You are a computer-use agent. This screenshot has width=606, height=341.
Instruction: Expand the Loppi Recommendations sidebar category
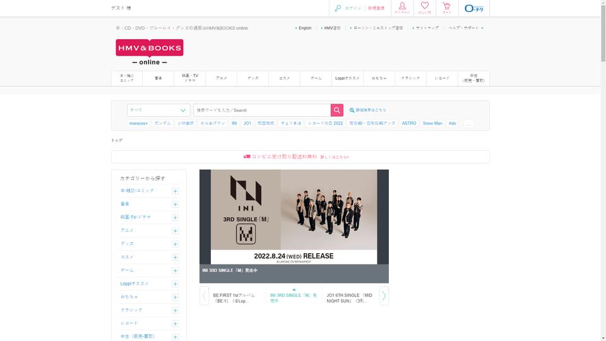coord(175,284)
